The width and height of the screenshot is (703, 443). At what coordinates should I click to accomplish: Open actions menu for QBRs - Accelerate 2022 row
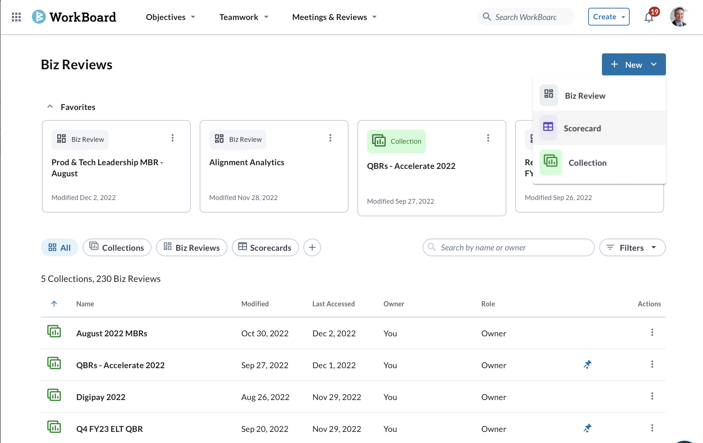point(652,364)
